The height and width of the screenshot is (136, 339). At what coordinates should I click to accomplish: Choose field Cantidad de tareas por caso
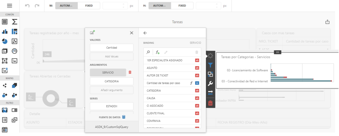tap(172, 83)
